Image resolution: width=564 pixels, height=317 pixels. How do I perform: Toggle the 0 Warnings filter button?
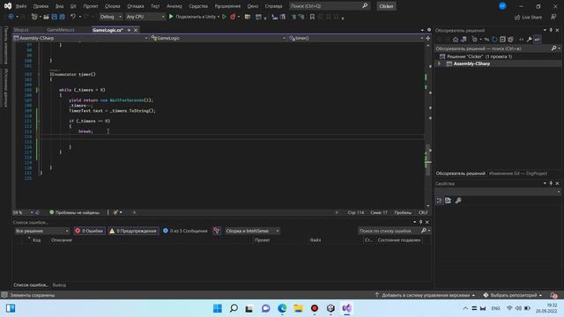coord(133,231)
